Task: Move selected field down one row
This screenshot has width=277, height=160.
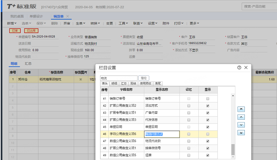Action: tap(241, 125)
